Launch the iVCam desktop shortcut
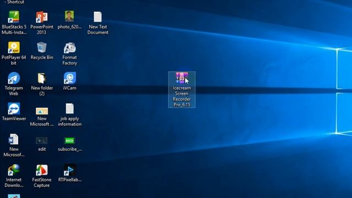The width and height of the screenshot is (352, 198). pos(70,78)
